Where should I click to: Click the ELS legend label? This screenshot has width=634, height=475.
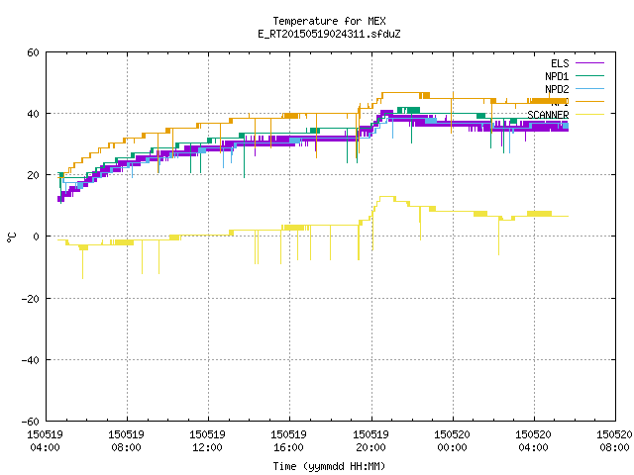pyautogui.click(x=560, y=63)
